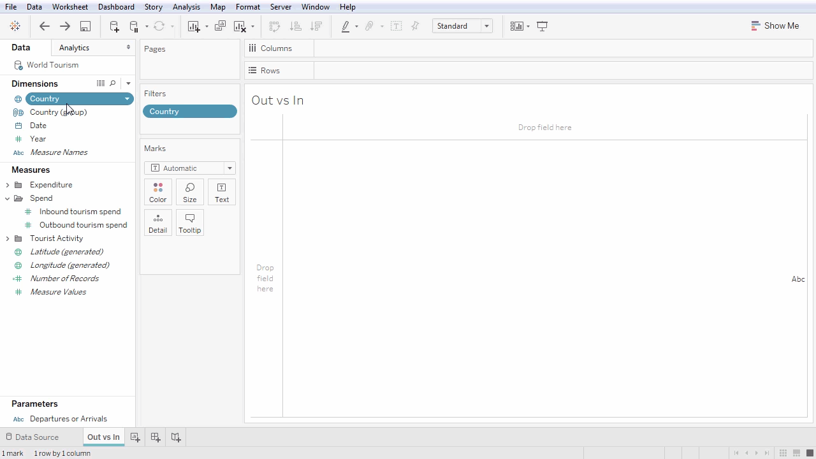Select the Year dimension field

(38, 139)
